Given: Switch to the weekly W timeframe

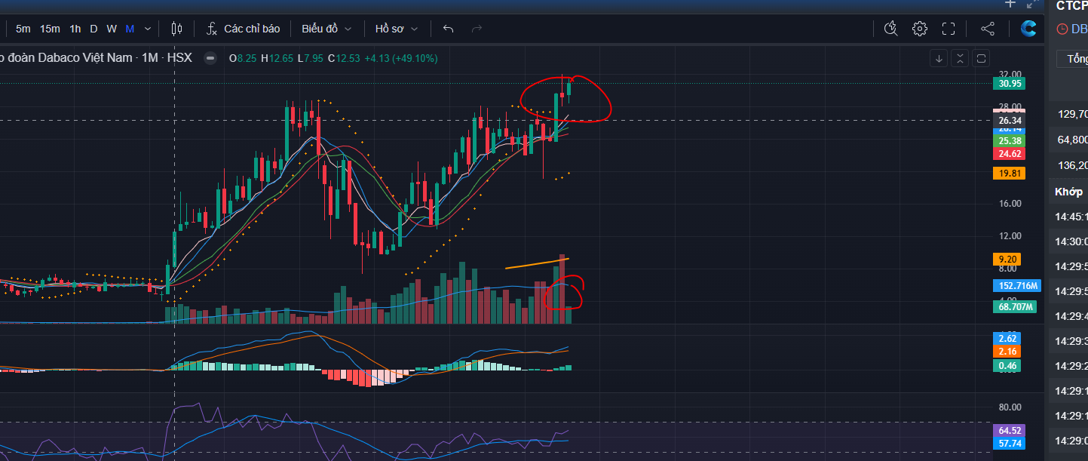Looking at the screenshot, I should point(112,29).
